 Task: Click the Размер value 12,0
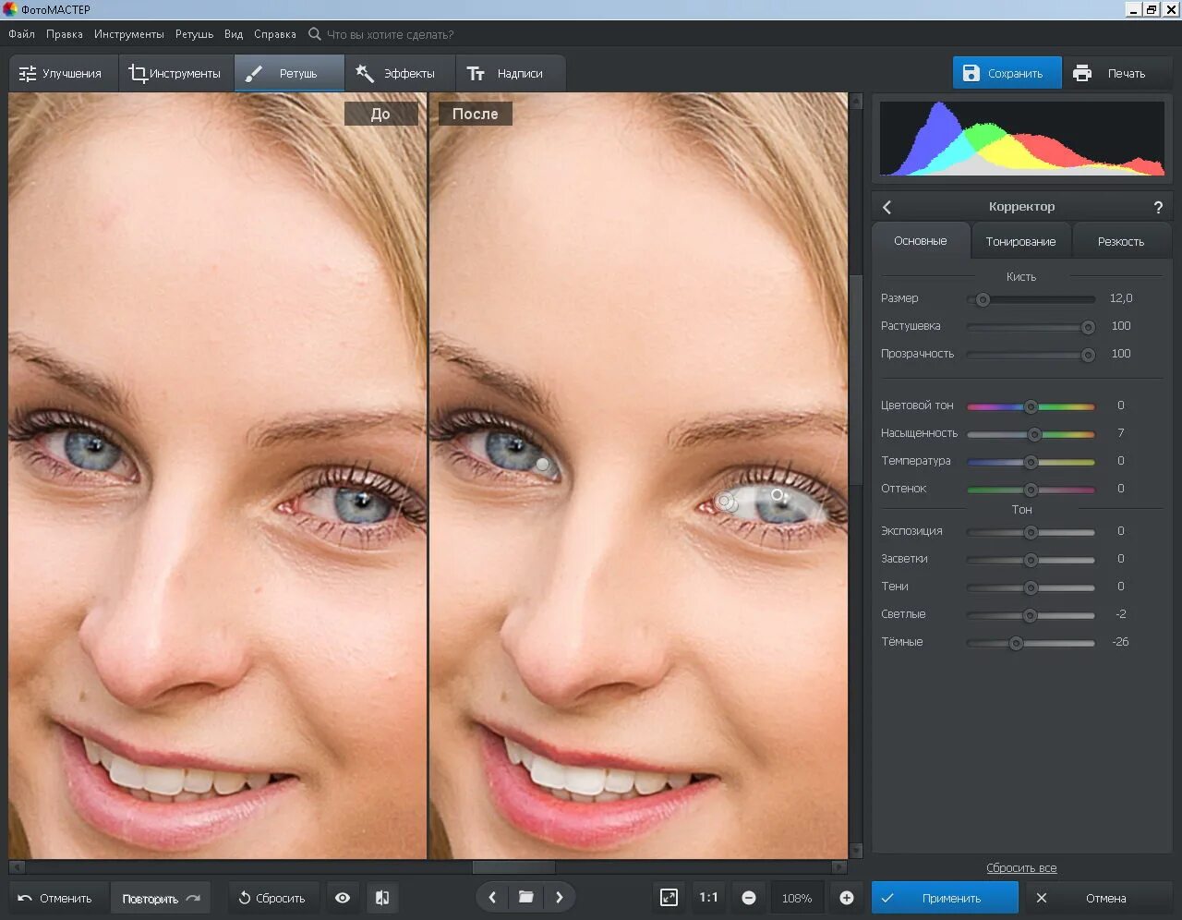(x=1121, y=298)
